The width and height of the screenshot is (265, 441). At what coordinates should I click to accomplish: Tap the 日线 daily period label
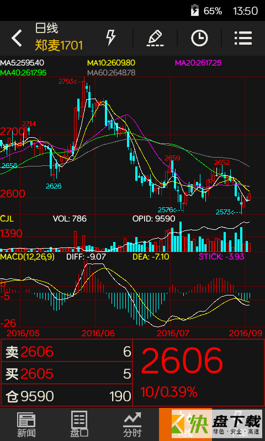46,29
